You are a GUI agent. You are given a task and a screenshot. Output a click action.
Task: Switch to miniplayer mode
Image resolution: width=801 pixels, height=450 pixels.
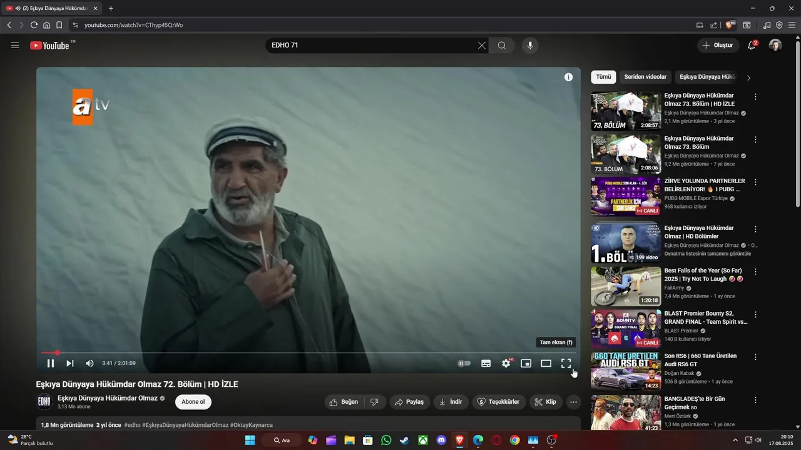(526, 363)
